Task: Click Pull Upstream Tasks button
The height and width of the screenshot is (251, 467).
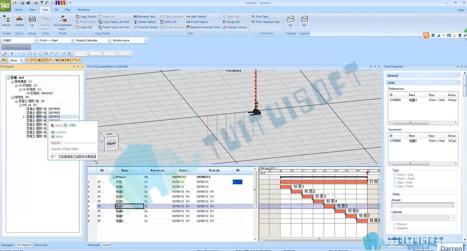Action: 62,23
